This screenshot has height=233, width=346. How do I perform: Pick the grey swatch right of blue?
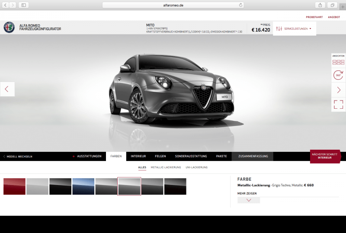tap(106, 186)
